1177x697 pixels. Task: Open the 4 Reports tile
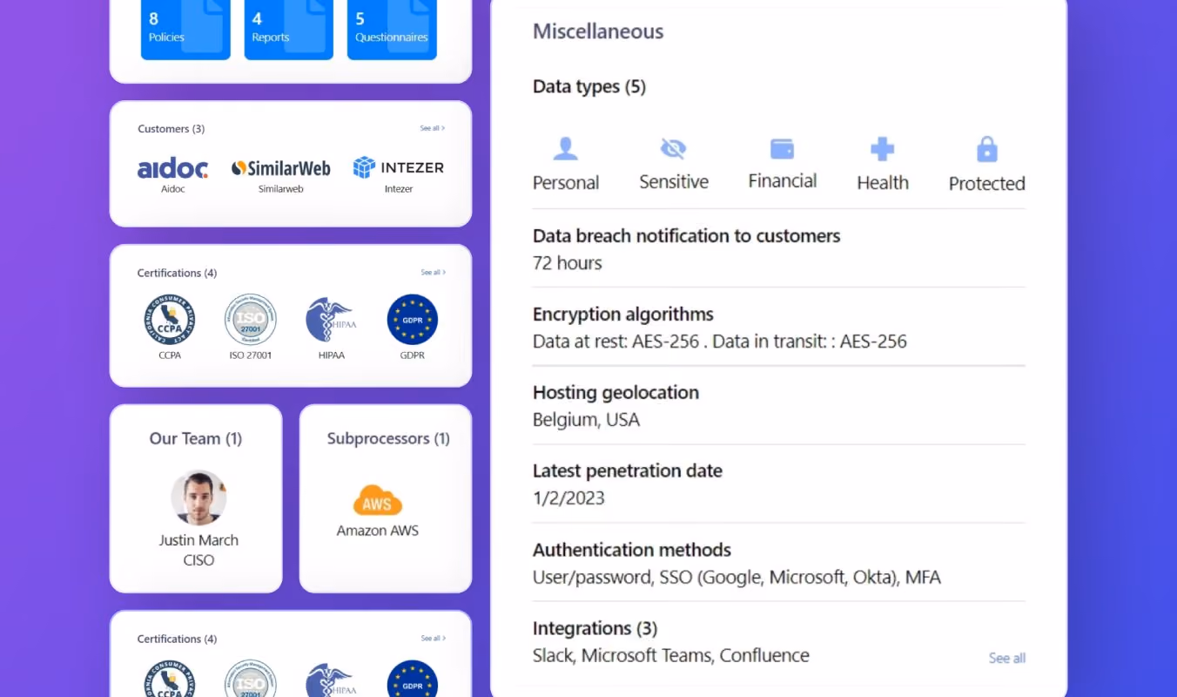288,29
